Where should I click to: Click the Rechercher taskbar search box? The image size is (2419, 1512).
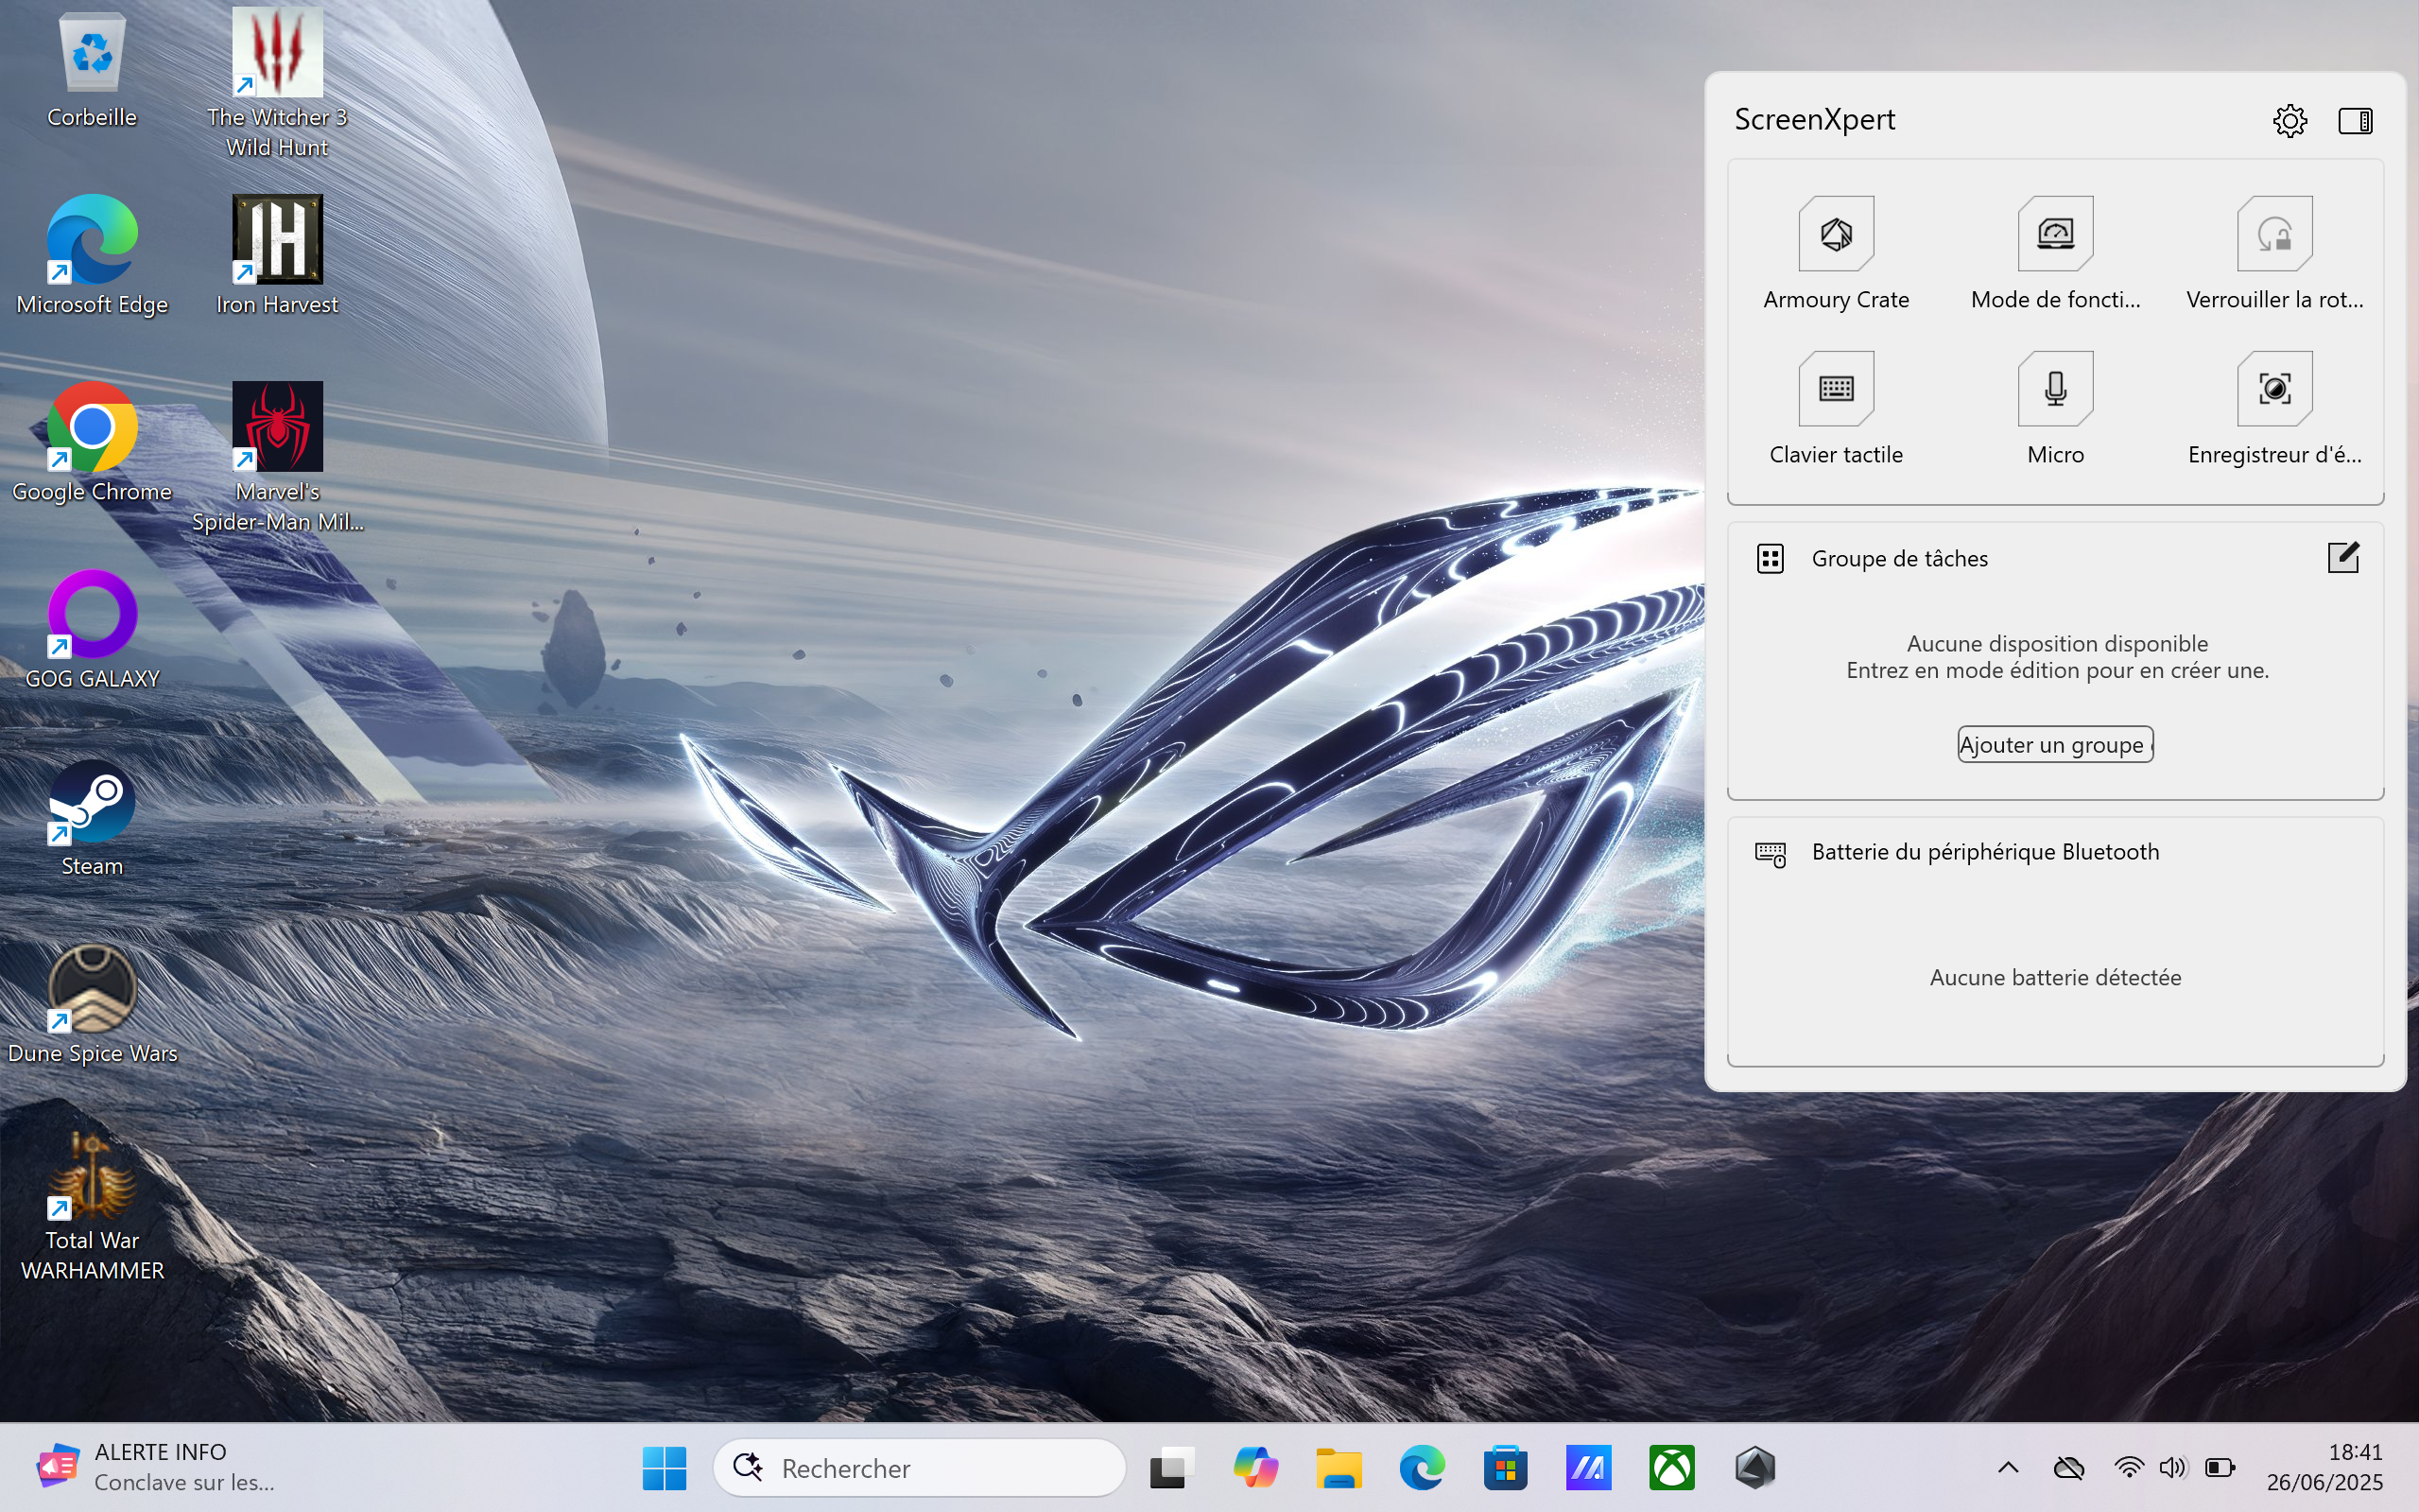920,1468
